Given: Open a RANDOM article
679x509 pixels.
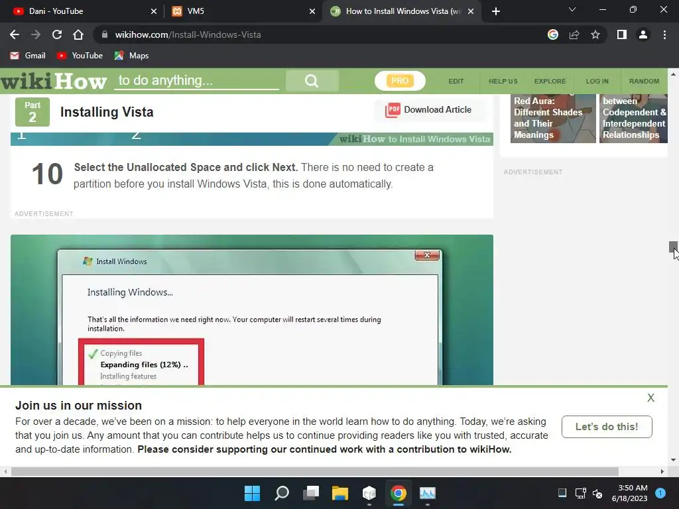Looking at the screenshot, I should (644, 81).
